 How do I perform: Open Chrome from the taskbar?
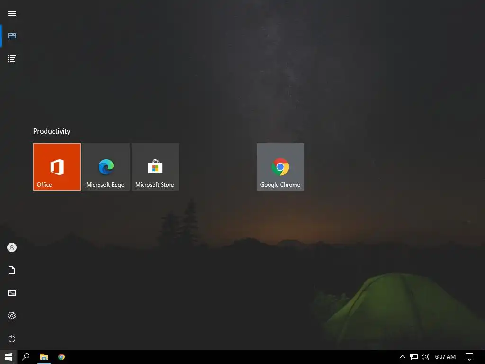click(x=62, y=357)
